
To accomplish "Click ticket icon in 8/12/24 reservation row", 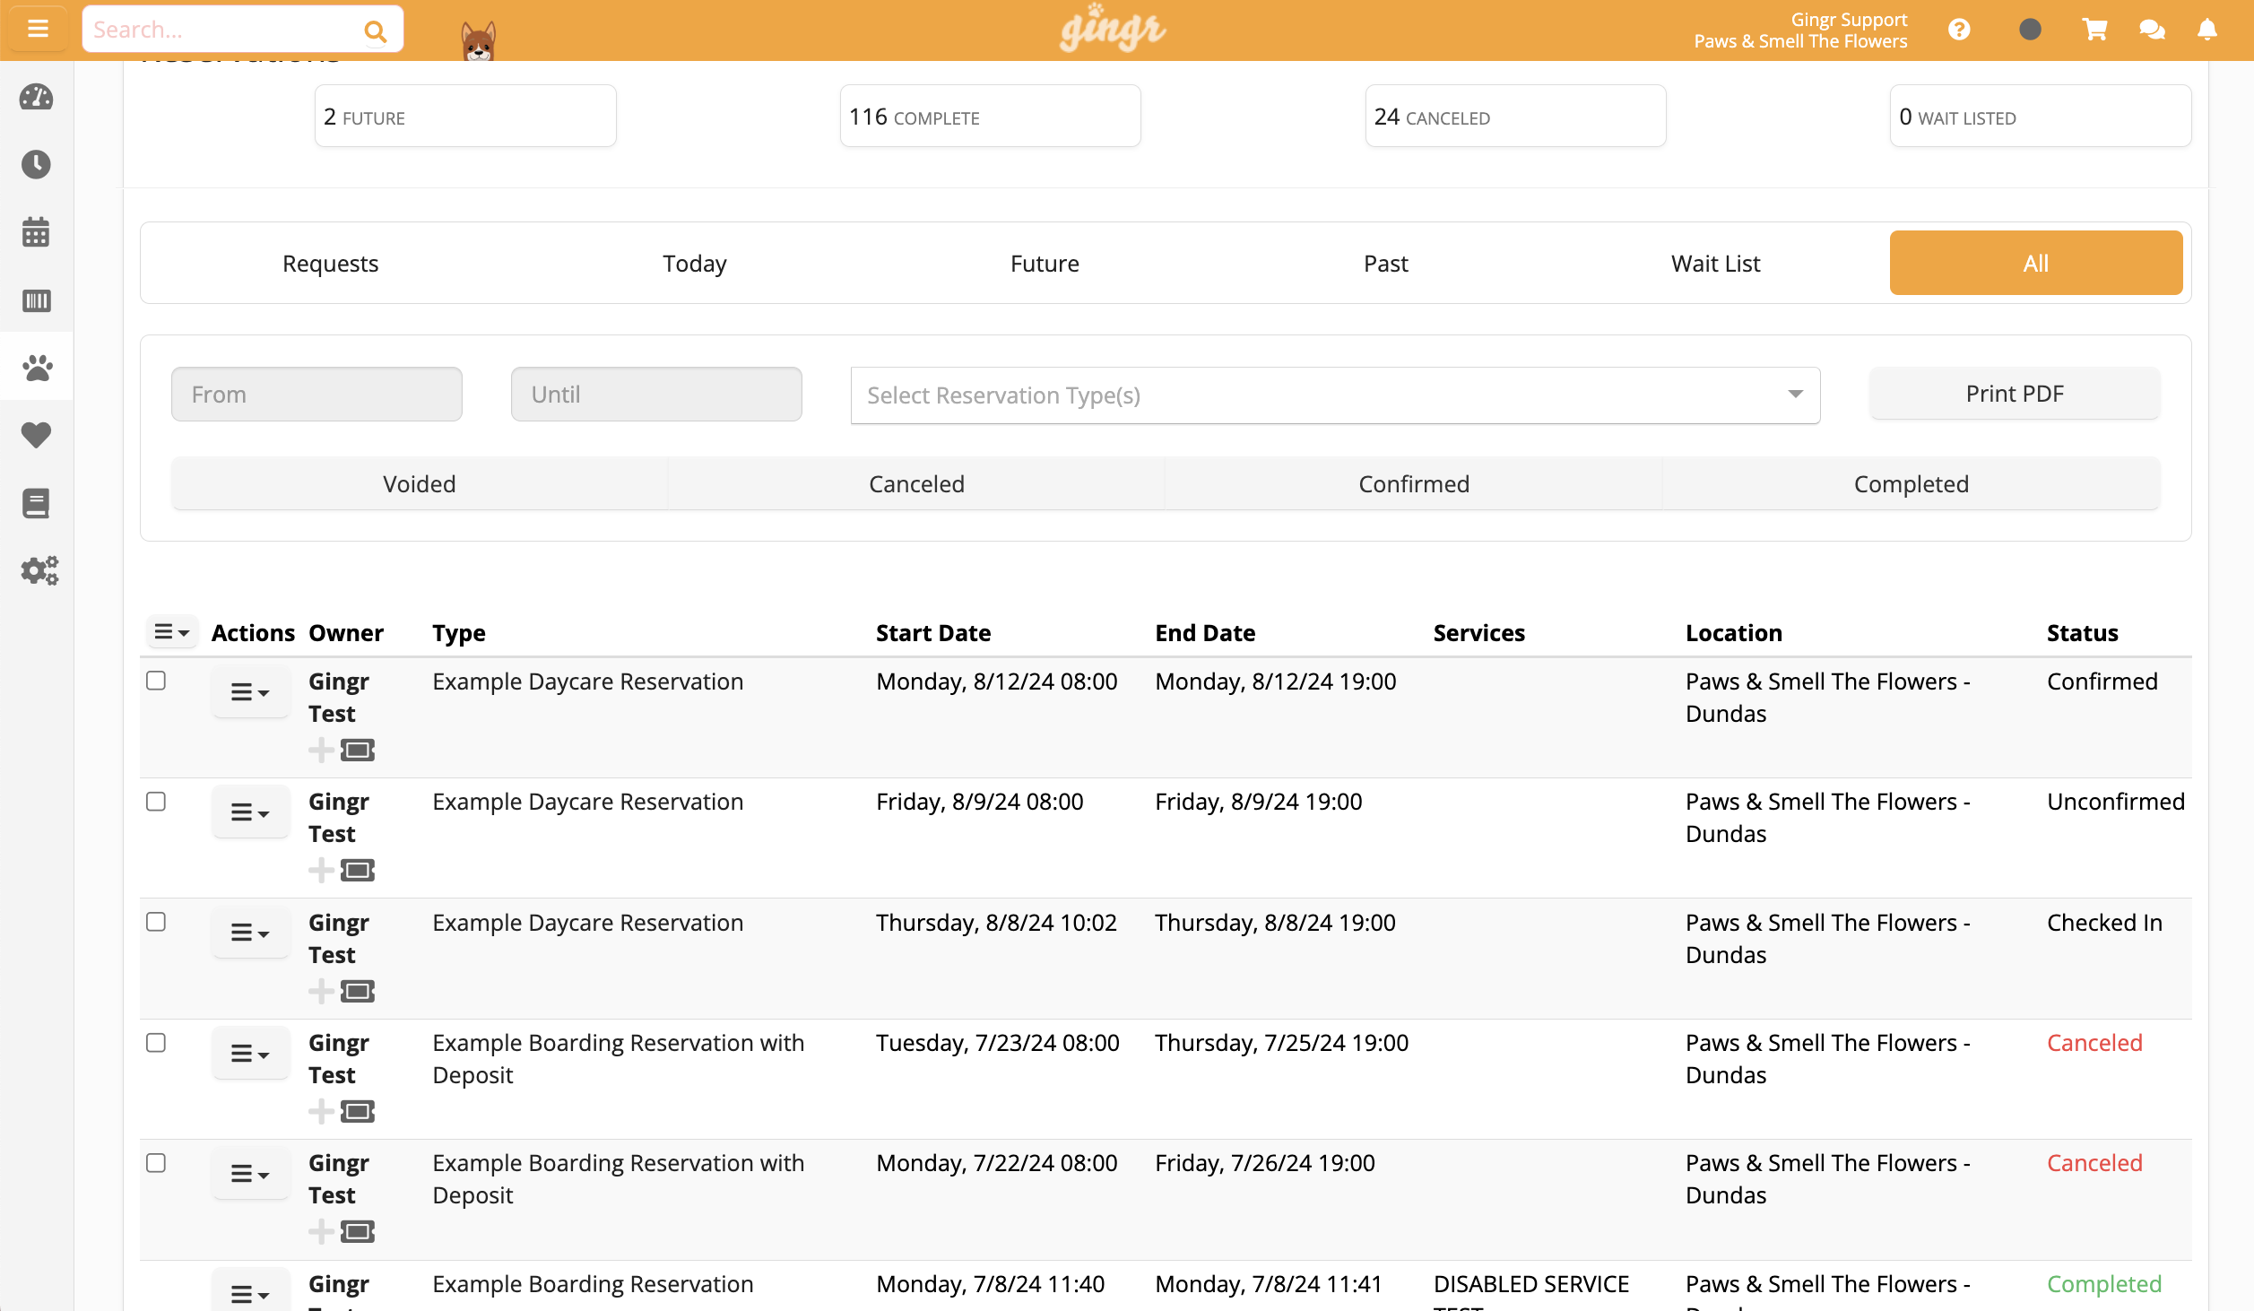I will point(357,750).
